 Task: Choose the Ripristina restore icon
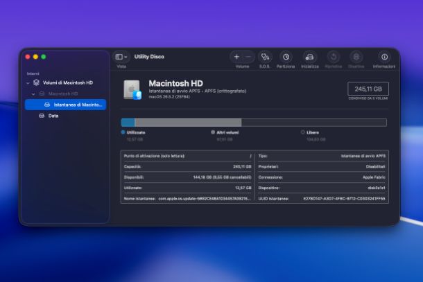pyautogui.click(x=334, y=57)
